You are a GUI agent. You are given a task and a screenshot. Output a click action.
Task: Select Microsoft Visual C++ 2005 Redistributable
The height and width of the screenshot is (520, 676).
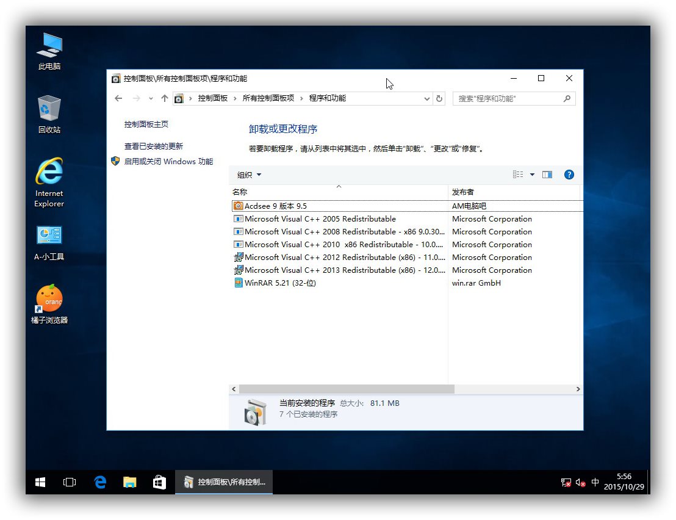(407, 218)
